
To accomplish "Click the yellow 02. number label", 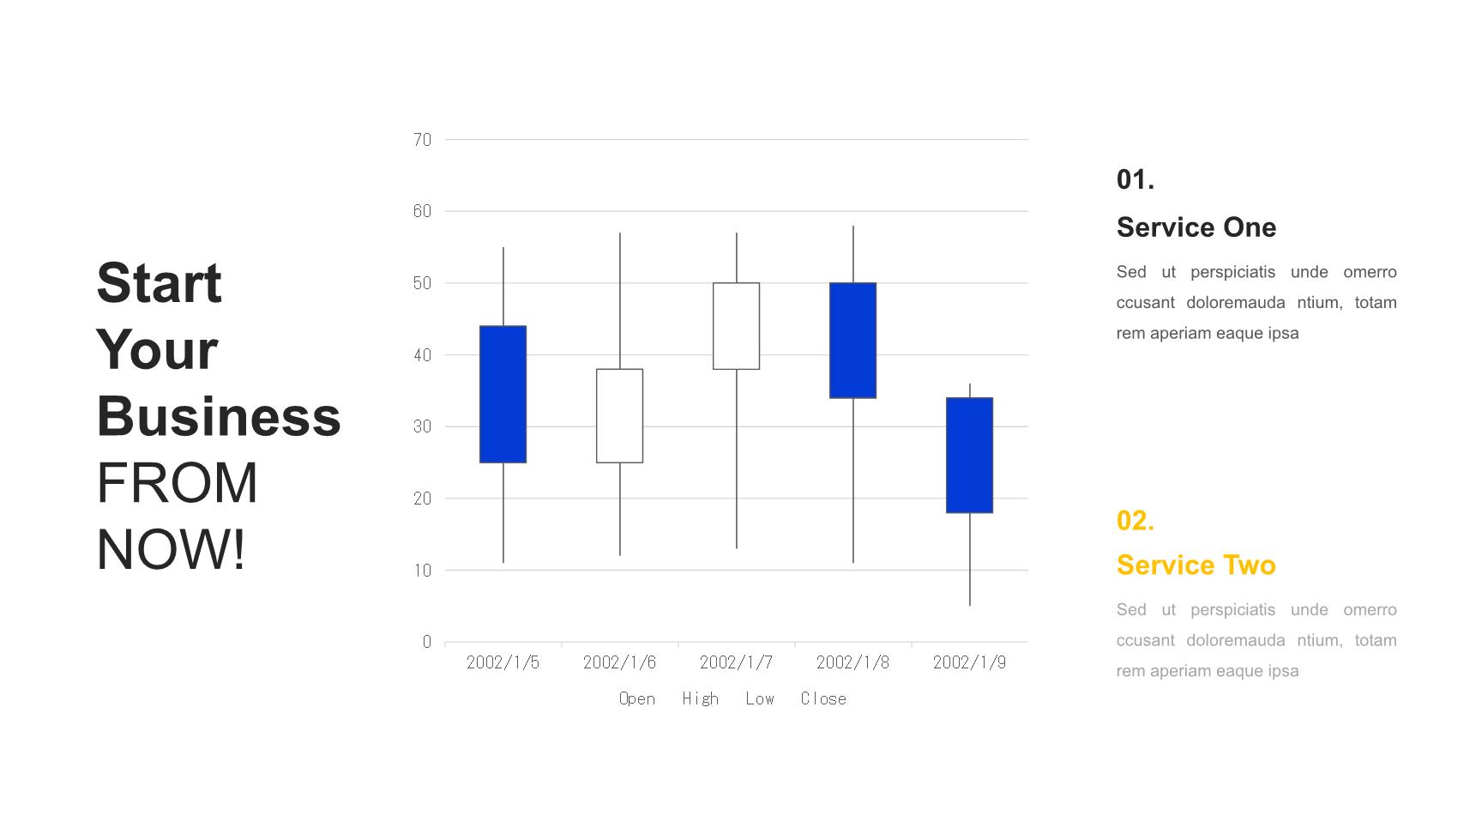I will pyautogui.click(x=1136, y=521).
